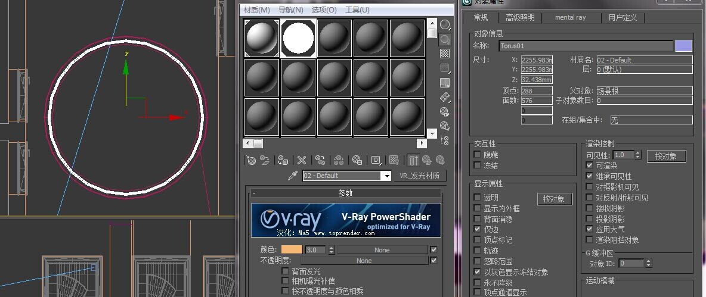Click the Get Material icon
Viewport: 706px width, 297px height.
pyautogui.click(x=251, y=160)
